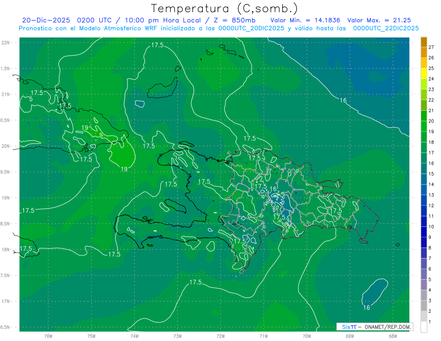Click the Valor Min. = 14.1836 text
441x341 pixels.
[x=306, y=20]
